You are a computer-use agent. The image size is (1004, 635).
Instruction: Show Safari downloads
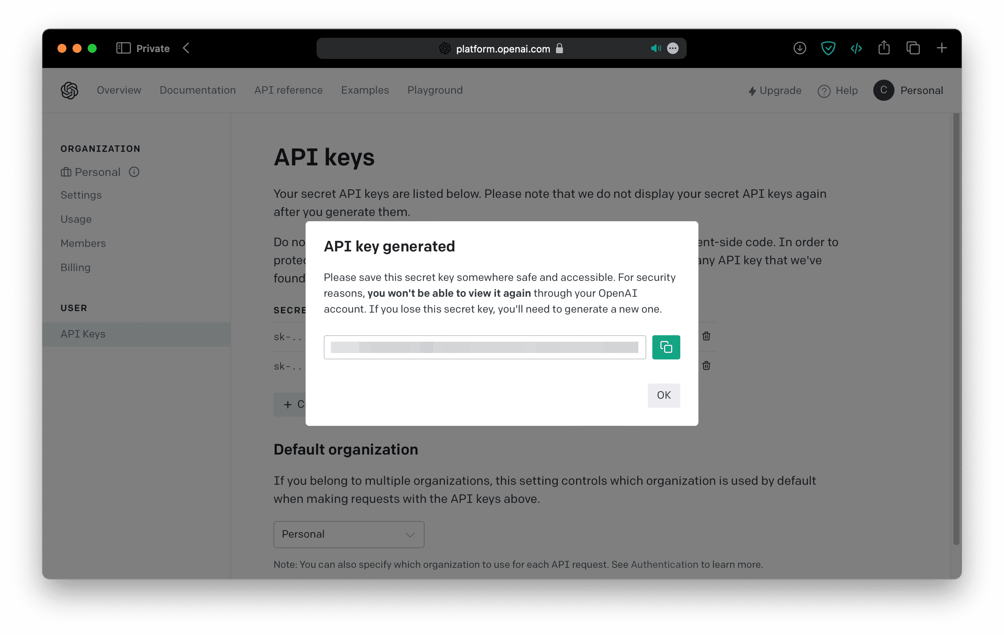799,48
